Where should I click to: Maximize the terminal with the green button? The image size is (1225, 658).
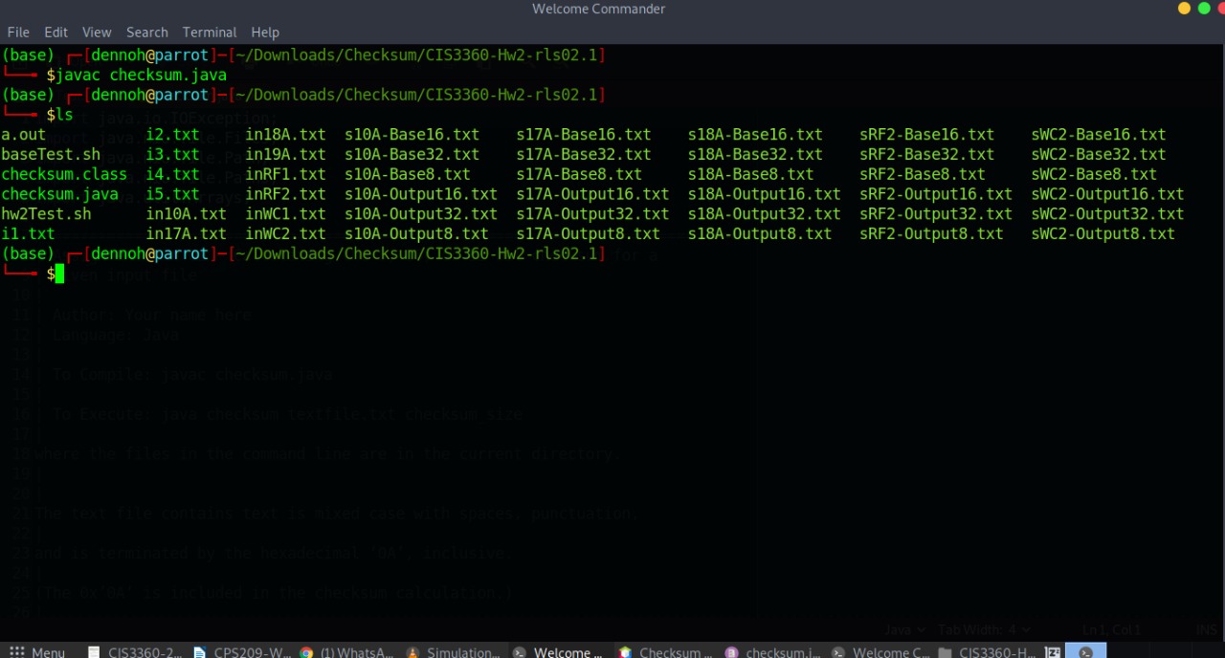tap(1204, 9)
